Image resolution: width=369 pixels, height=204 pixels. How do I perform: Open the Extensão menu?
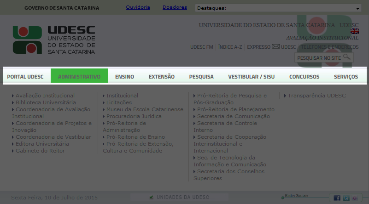161,77
